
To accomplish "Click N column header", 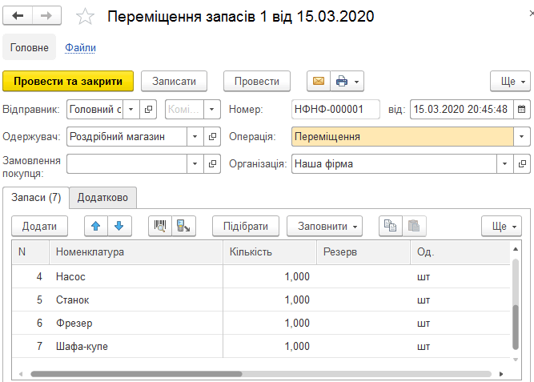I will click(30, 252).
